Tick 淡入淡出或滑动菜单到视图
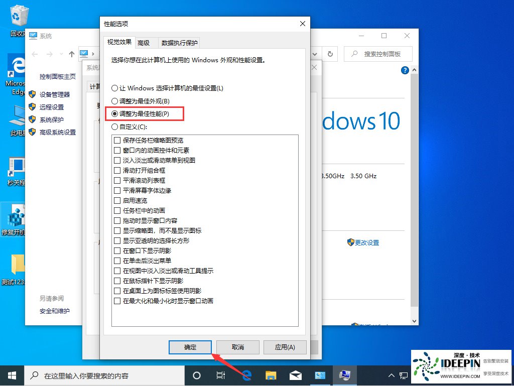Screen dimensions: 514x386 (x=117, y=160)
